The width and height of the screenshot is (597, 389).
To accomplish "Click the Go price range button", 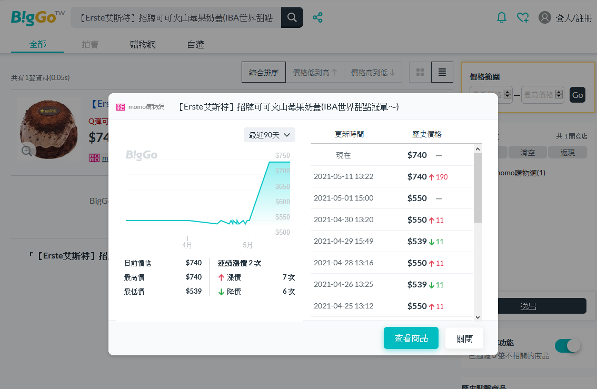I will (x=578, y=95).
